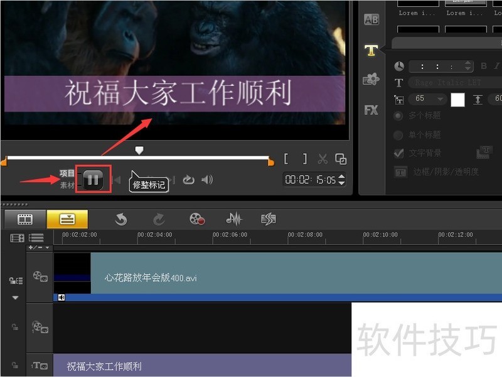
Task: Set mark-out with the ] bracket button
Action: pyautogui.click(x=305, y=159)
